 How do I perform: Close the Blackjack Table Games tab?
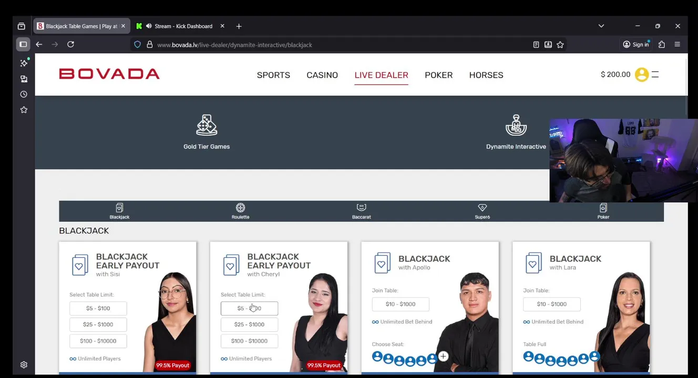click(x=124, y=26)
